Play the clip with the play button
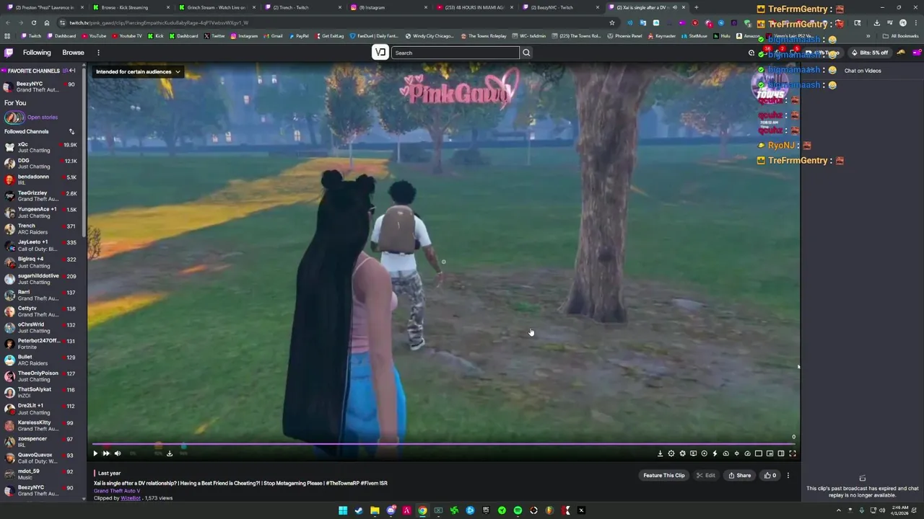The width and height of the screenshot is (924, 519). [95, 453]
